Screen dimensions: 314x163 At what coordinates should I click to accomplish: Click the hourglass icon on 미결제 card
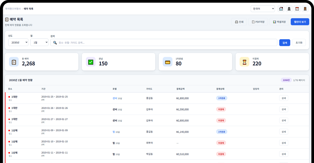[244, 62]
